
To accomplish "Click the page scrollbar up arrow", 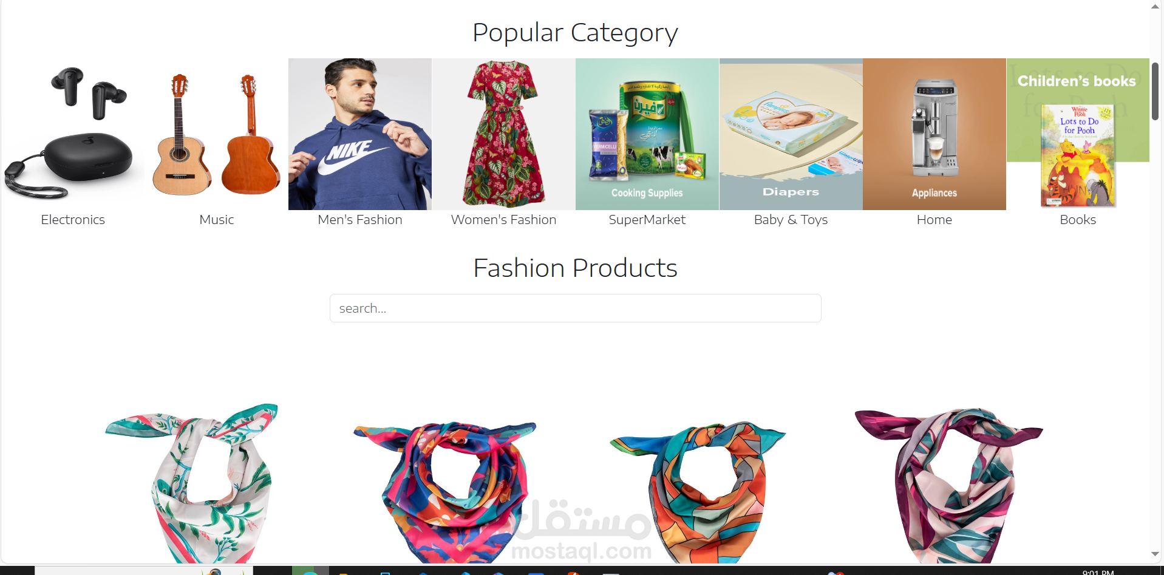I will [x=1155, y=7].
